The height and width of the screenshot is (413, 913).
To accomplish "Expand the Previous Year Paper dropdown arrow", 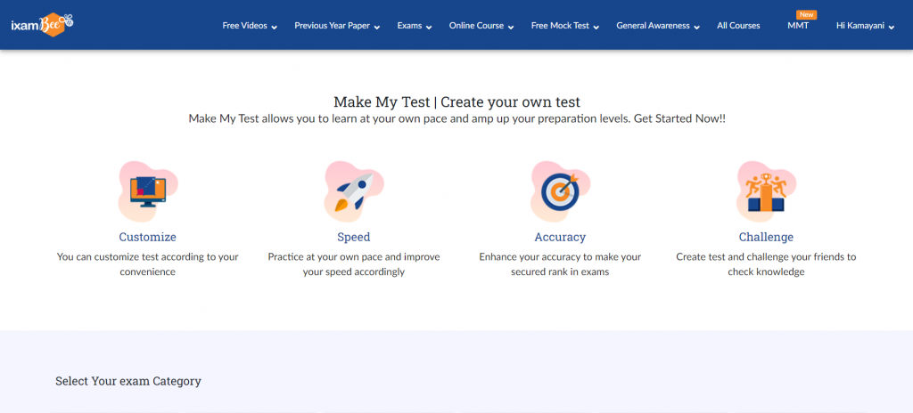I will [377, 27].
